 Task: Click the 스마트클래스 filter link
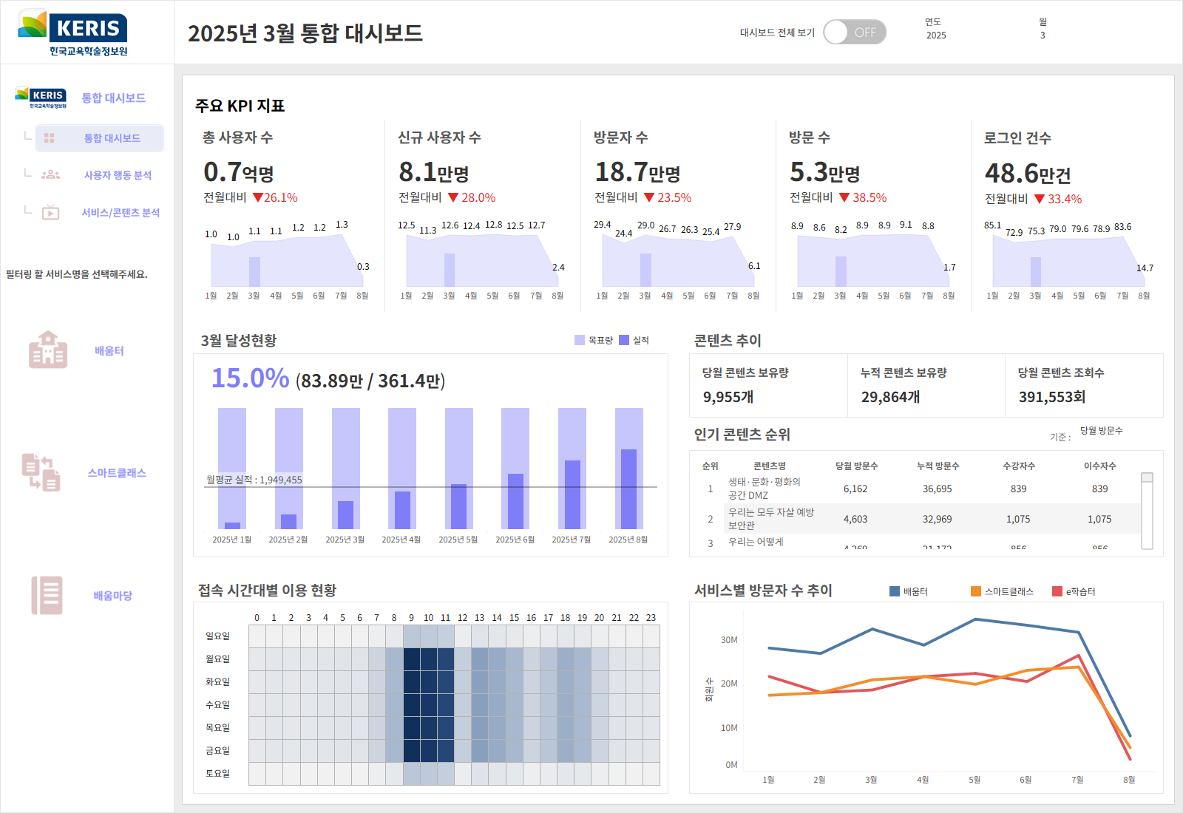117,473
